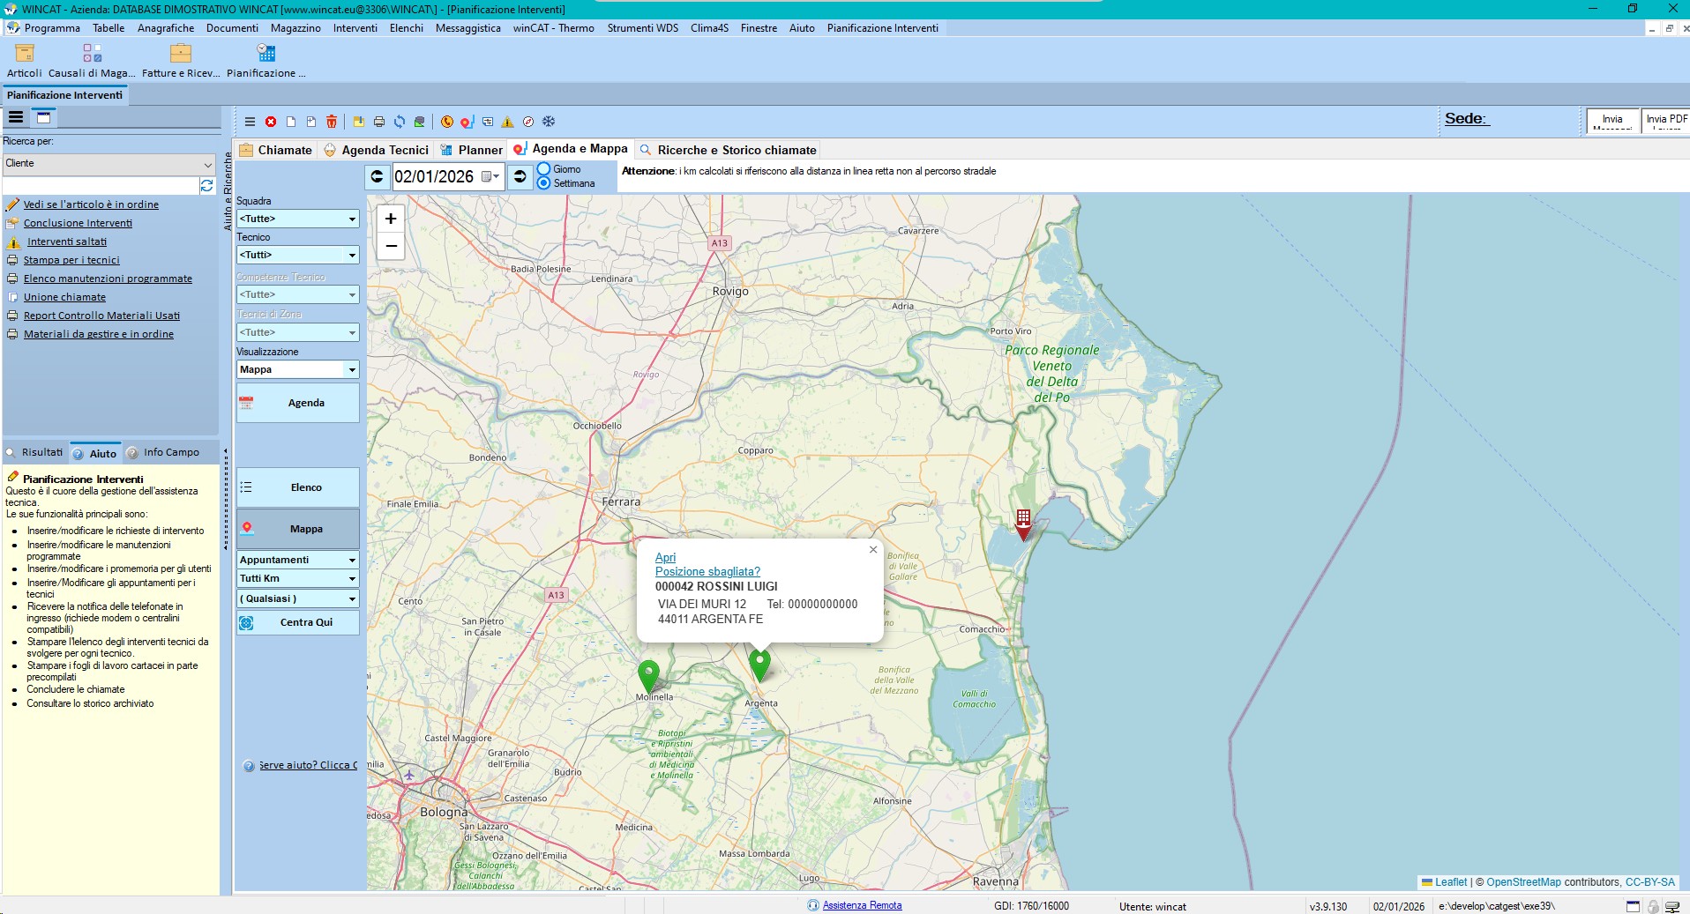This screenshot has height=914, width=1690.
Task: Click the Posizione sbagliata? link
Action: (707, 571)
